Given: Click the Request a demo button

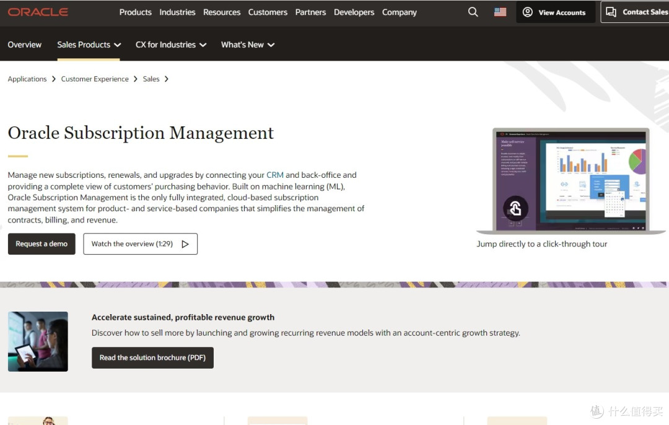Looking at the screenshot, I should pyautogui.click(x=42, y=243).
